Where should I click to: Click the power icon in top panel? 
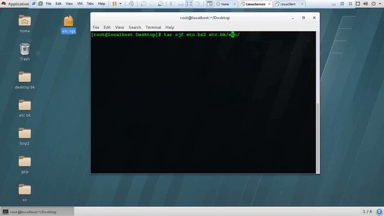pyautogui.click(x=373, y=4)
